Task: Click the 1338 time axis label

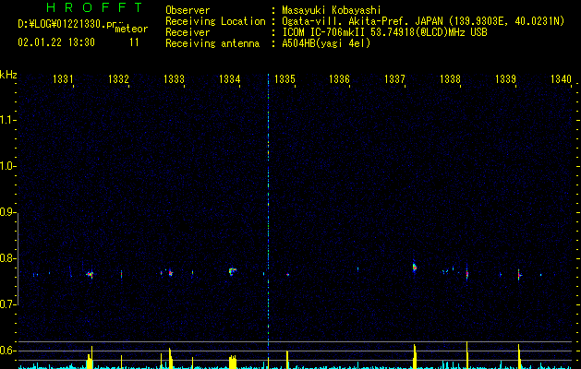Action: 450,79
